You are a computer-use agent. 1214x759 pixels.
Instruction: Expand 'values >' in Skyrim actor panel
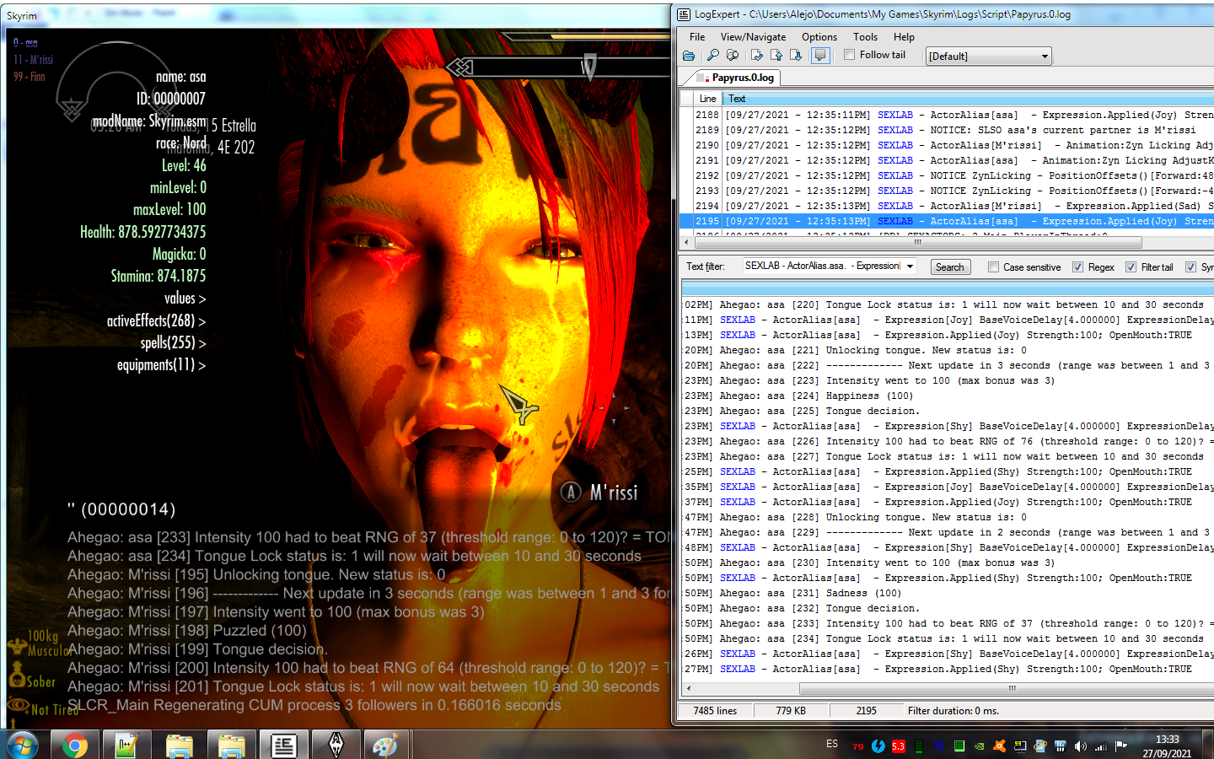point(185,299)
